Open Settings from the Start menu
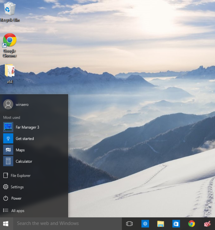This screenshot has height=230, width=215. [x=17, y=187]
